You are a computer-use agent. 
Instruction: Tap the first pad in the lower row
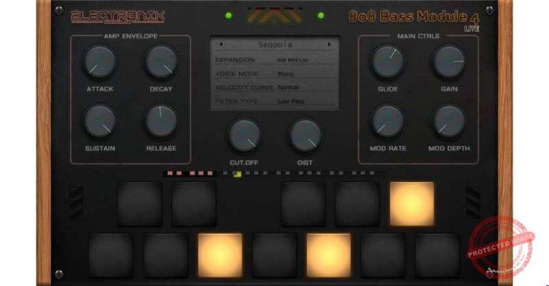(111, 255)
